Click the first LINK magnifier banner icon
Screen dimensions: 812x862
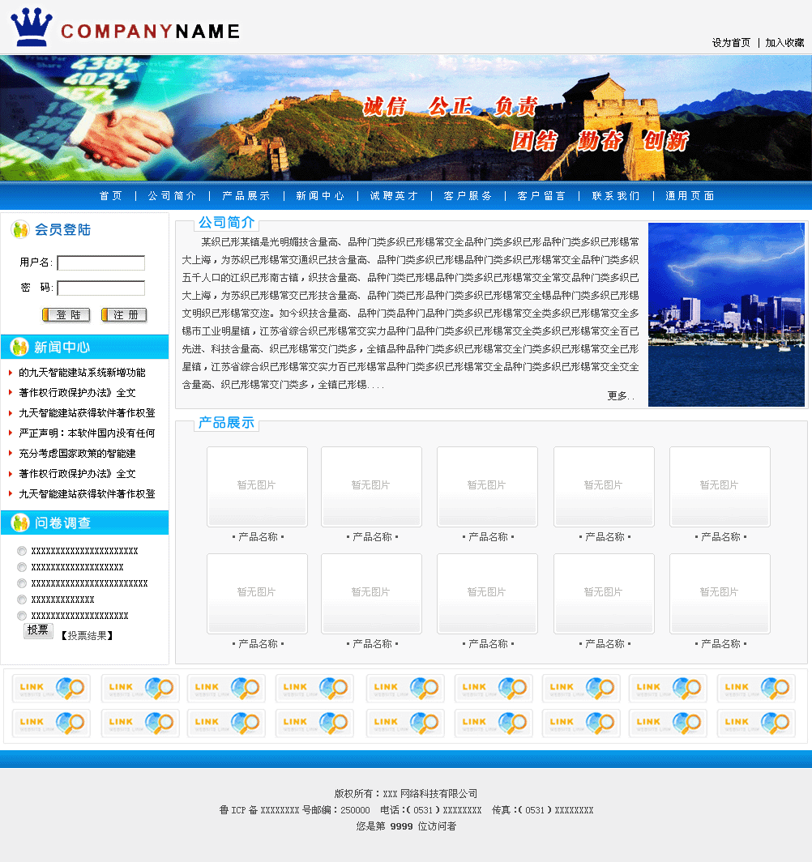(51, 689)
